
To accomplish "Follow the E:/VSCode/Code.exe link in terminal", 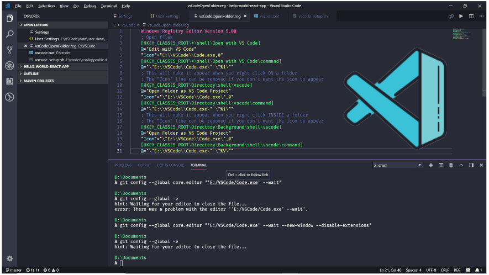I will point(234,182).
